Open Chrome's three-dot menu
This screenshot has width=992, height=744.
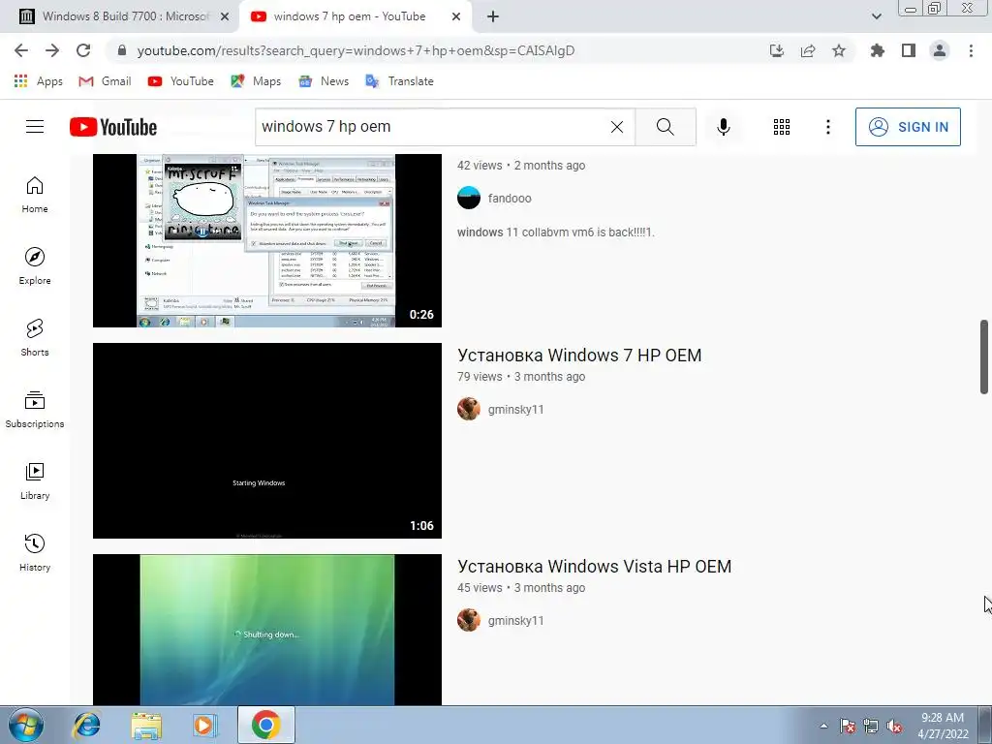coord(971,50)
